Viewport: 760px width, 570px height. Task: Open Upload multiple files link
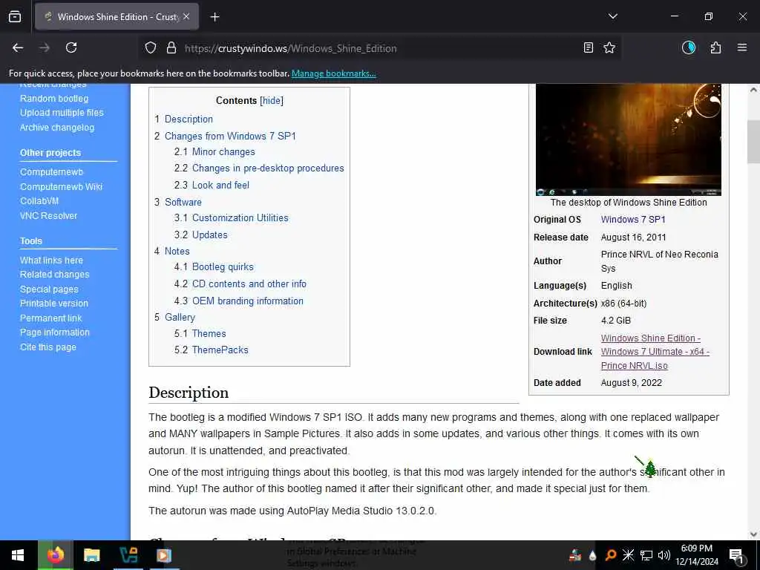pos(62,113)
